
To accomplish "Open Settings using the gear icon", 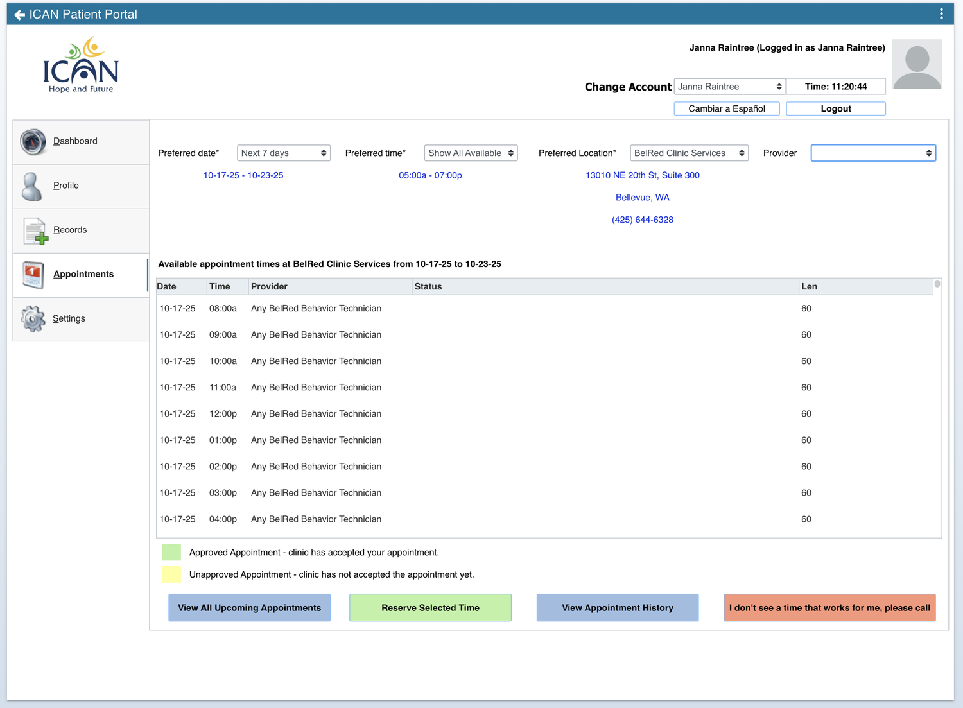I will click(33, 318).
